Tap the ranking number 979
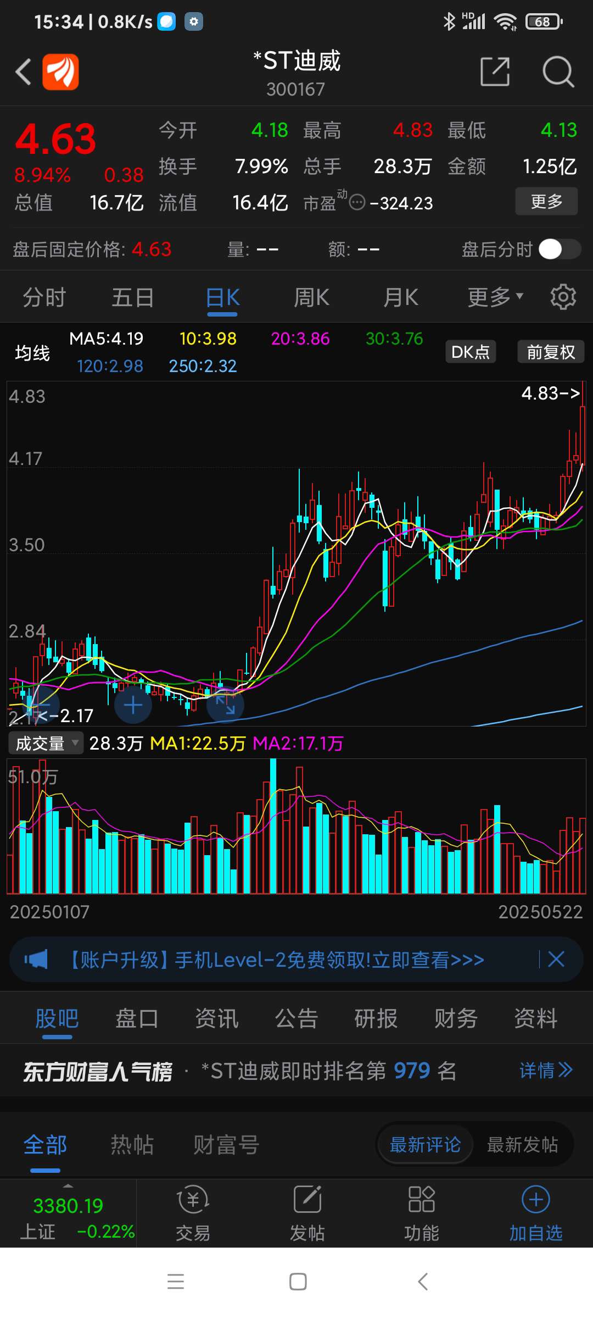Image resolution: width=593 pixels, height=1319 pixels. tap(412, 1070)
